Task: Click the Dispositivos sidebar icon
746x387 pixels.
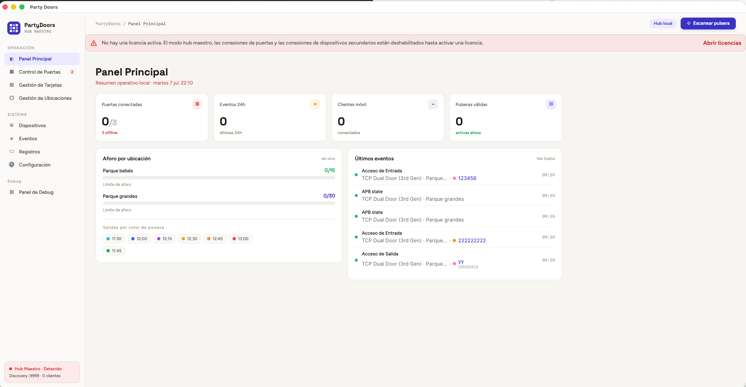Action: pyautogui.click(x=12, y=125)
